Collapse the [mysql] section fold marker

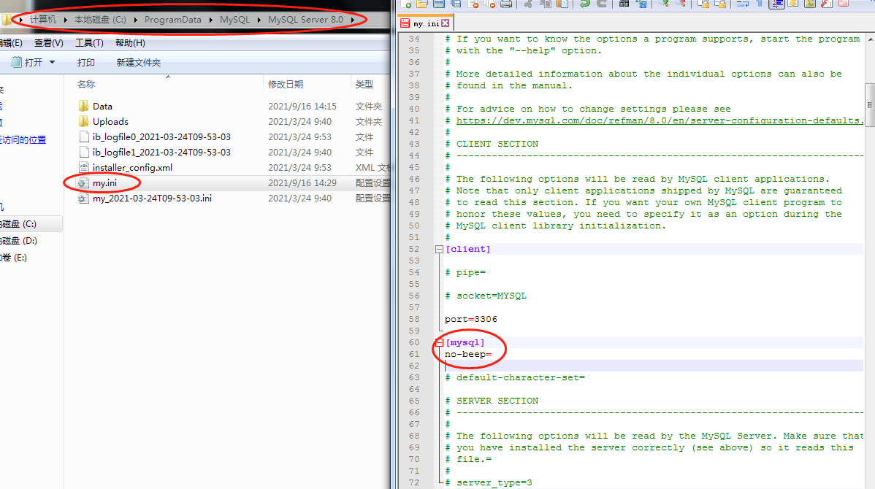click(x=438, y=342)
